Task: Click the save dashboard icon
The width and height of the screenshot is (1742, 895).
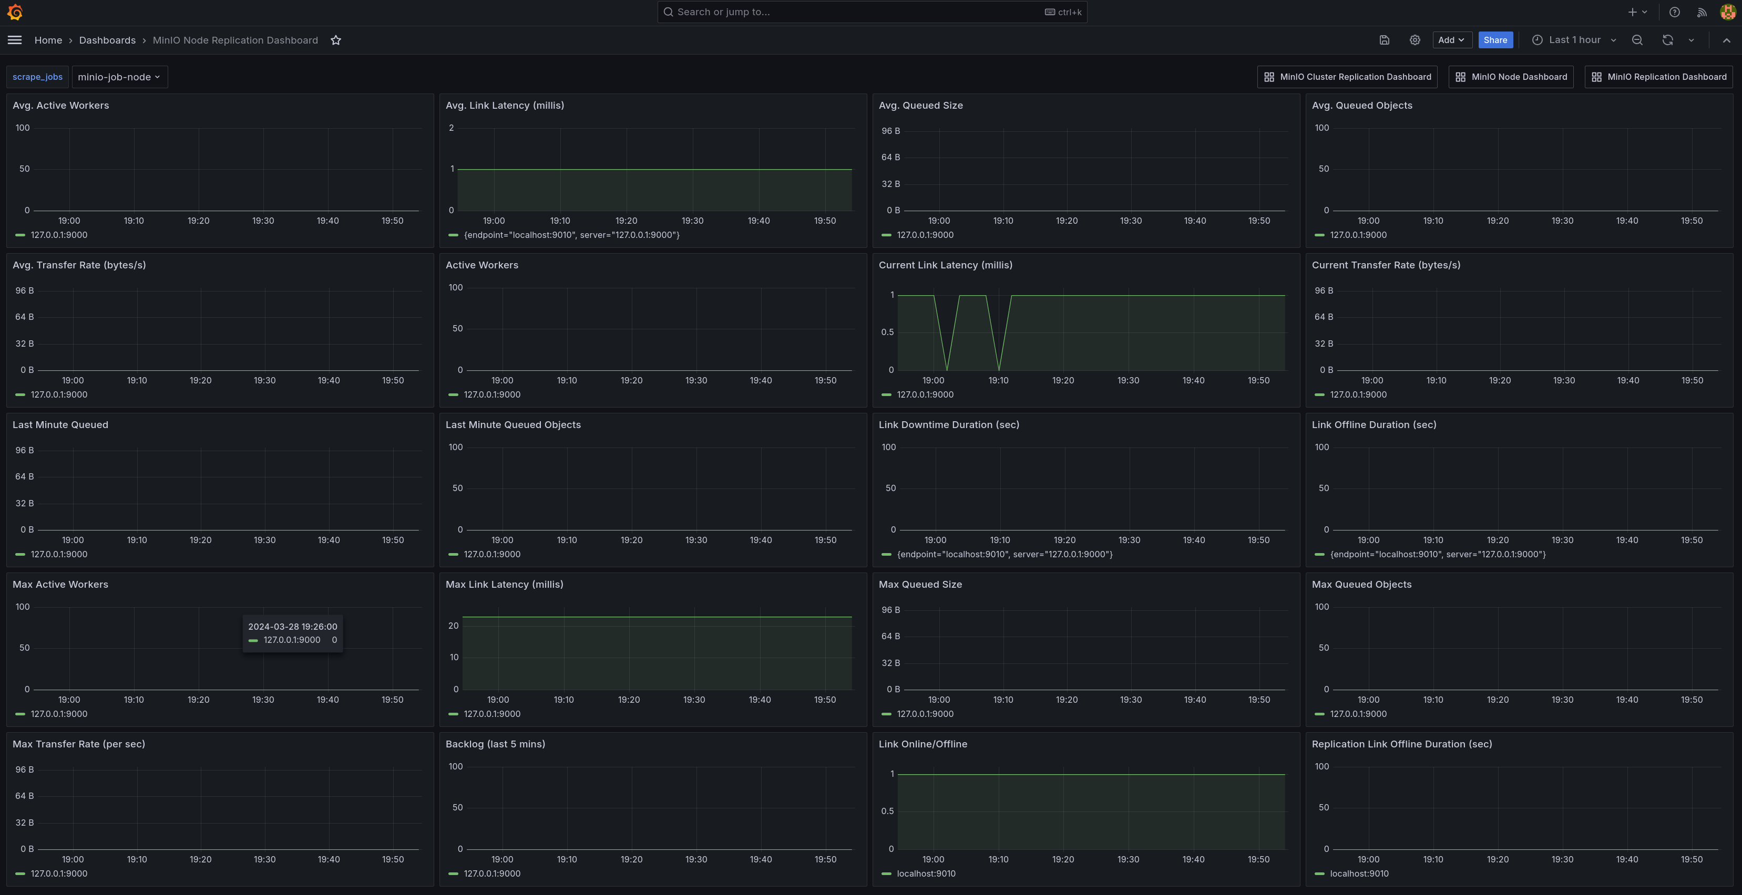Action: (x=1384, y=40)
